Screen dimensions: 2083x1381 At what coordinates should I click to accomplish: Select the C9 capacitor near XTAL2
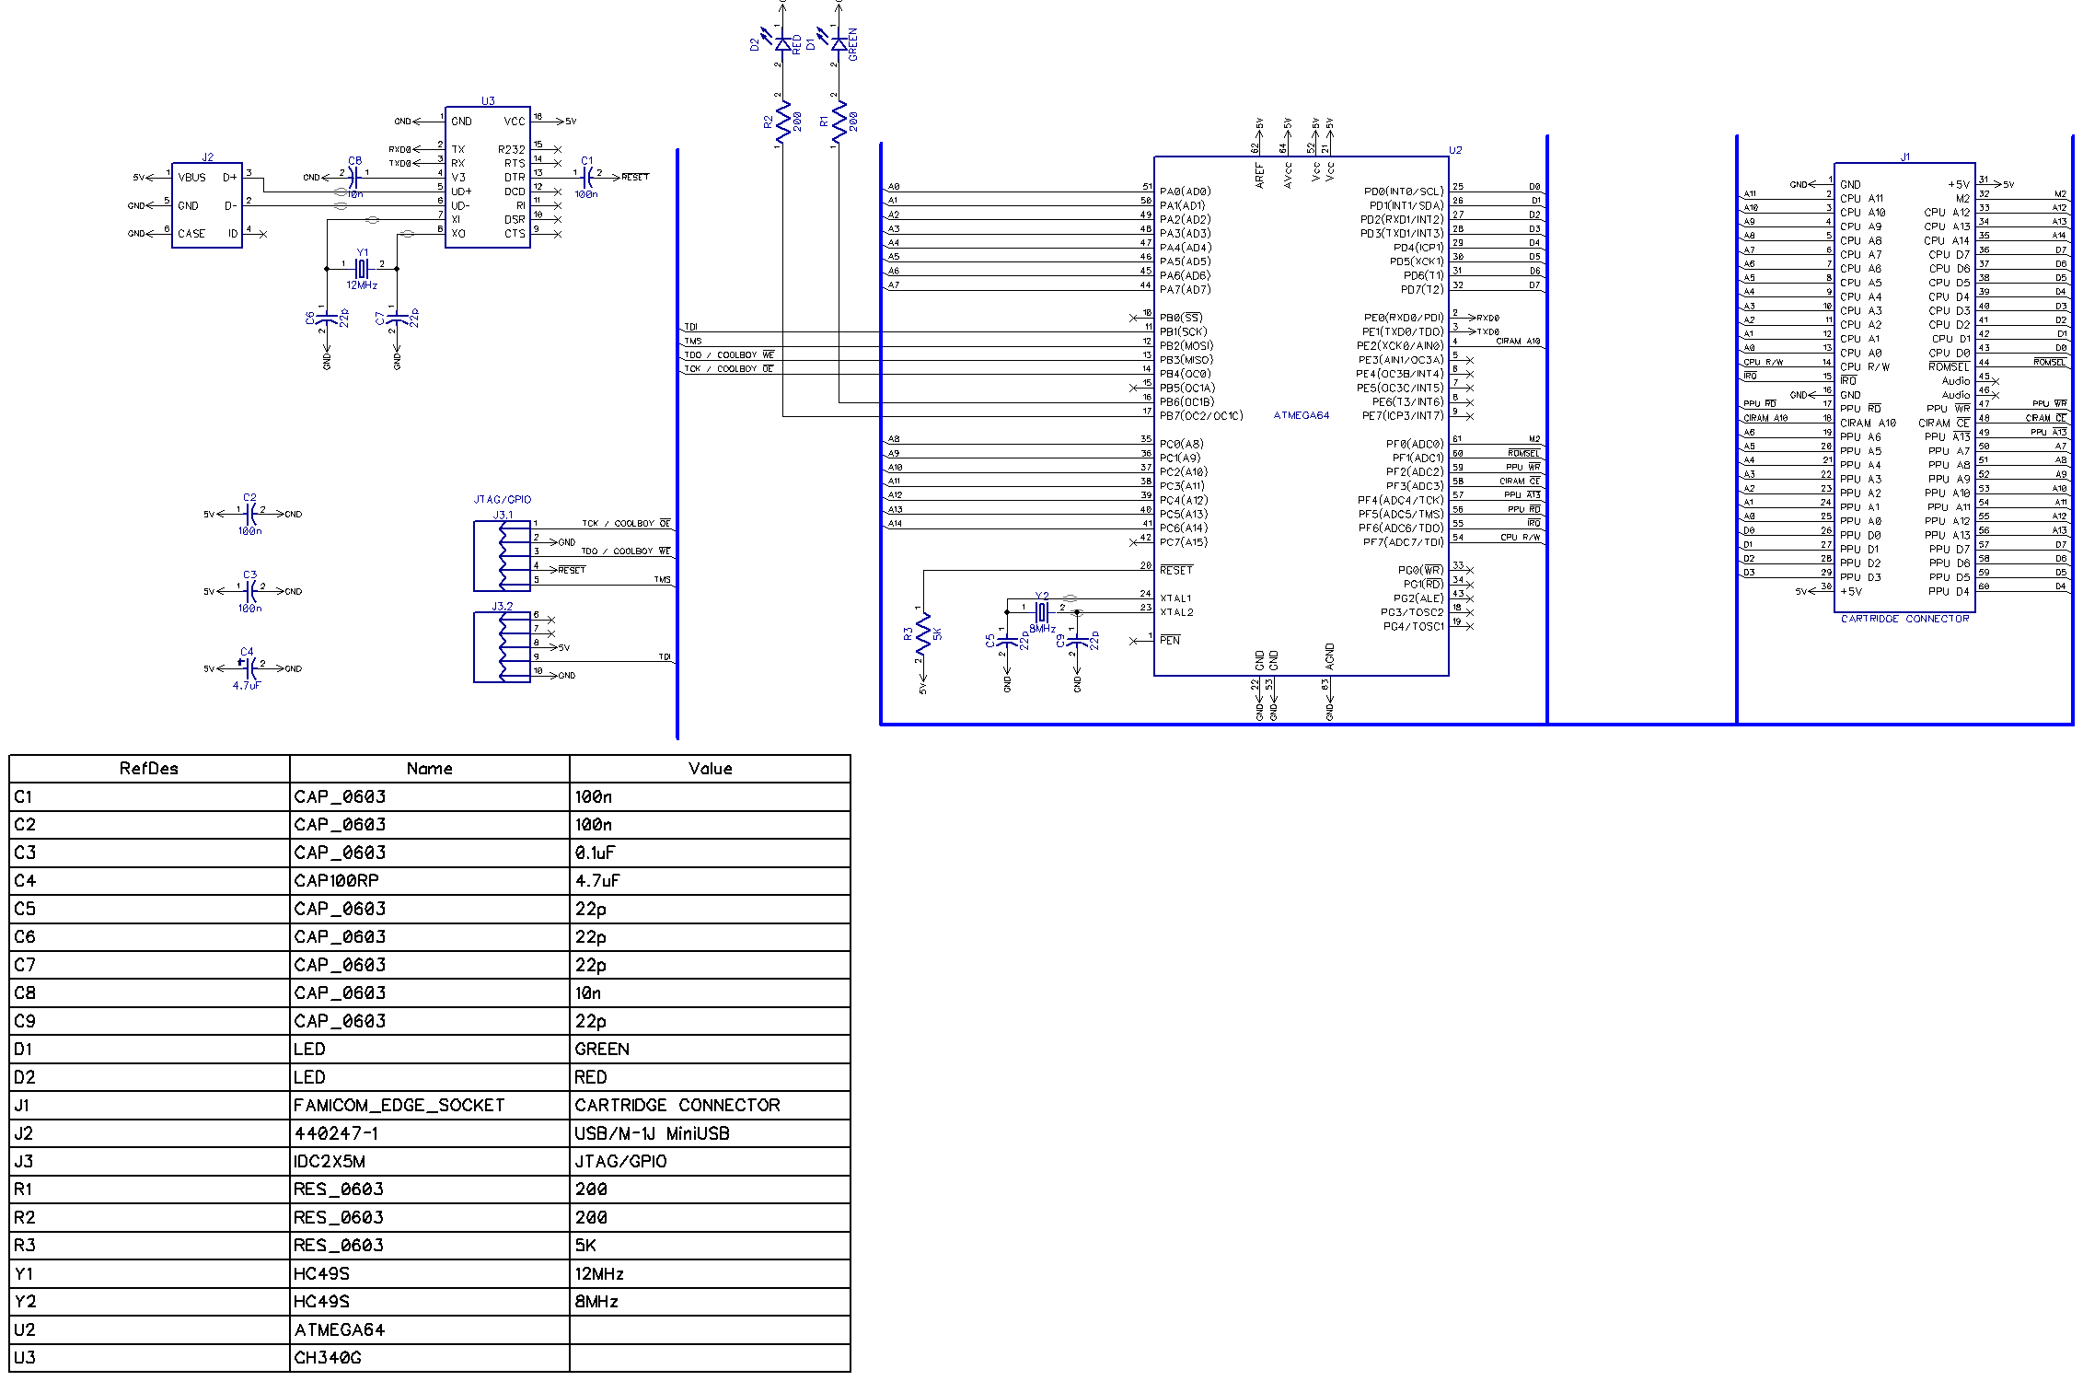coord(1077,642)
